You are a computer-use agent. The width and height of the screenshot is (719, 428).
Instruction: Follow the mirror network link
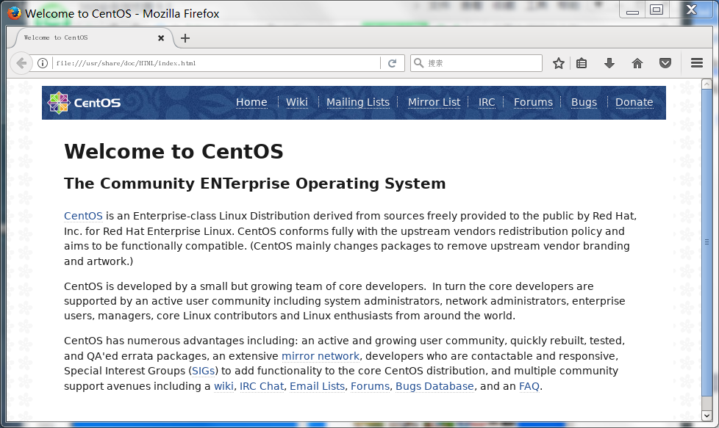pos(320,355)
